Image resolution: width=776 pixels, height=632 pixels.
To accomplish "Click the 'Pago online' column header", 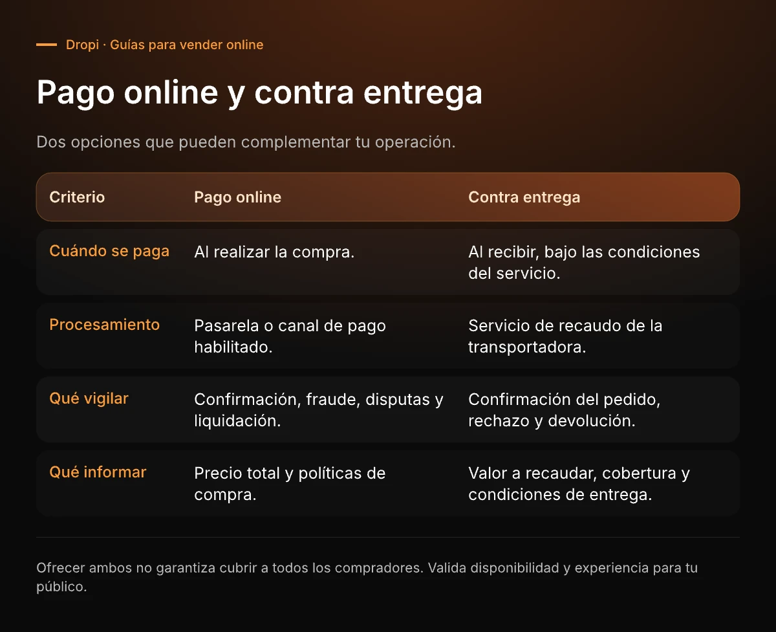I will (x=237, y=197).
